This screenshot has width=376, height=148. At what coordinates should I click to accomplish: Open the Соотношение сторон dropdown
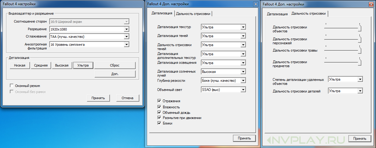pyautogui.click(x=89, y=22)
